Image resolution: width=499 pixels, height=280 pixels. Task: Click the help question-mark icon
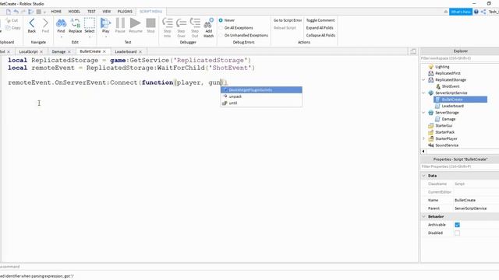[x=476, y=12]
